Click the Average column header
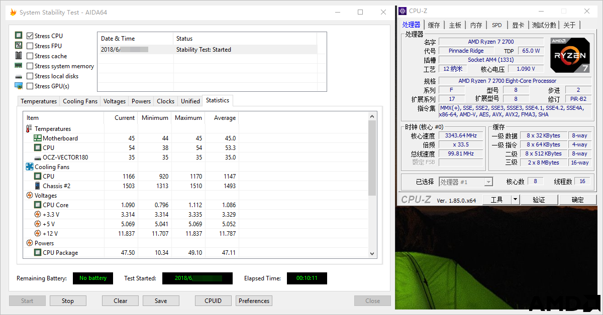Screen dimensions: 603x315 (222, 118)
